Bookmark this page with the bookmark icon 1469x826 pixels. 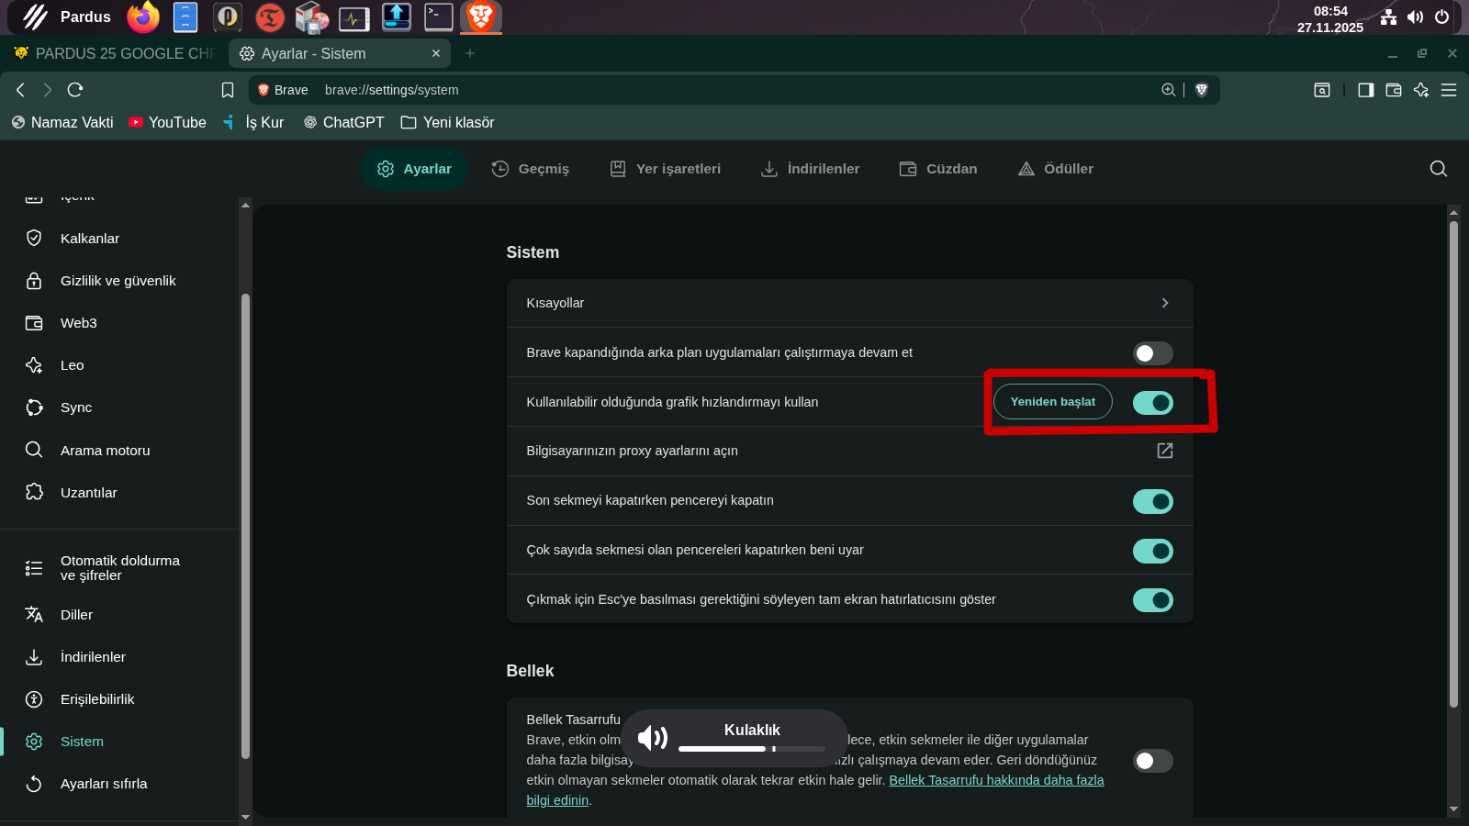pos(228,90)
